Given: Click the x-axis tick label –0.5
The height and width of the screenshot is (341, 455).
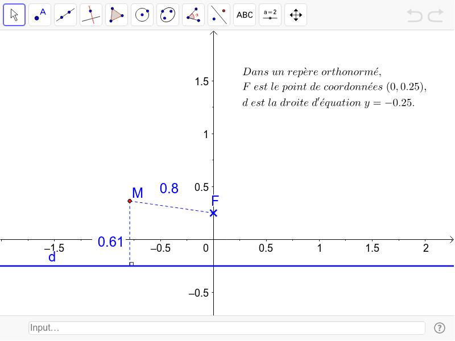Looking at the screenshot, I should click(x=160, y=248).
